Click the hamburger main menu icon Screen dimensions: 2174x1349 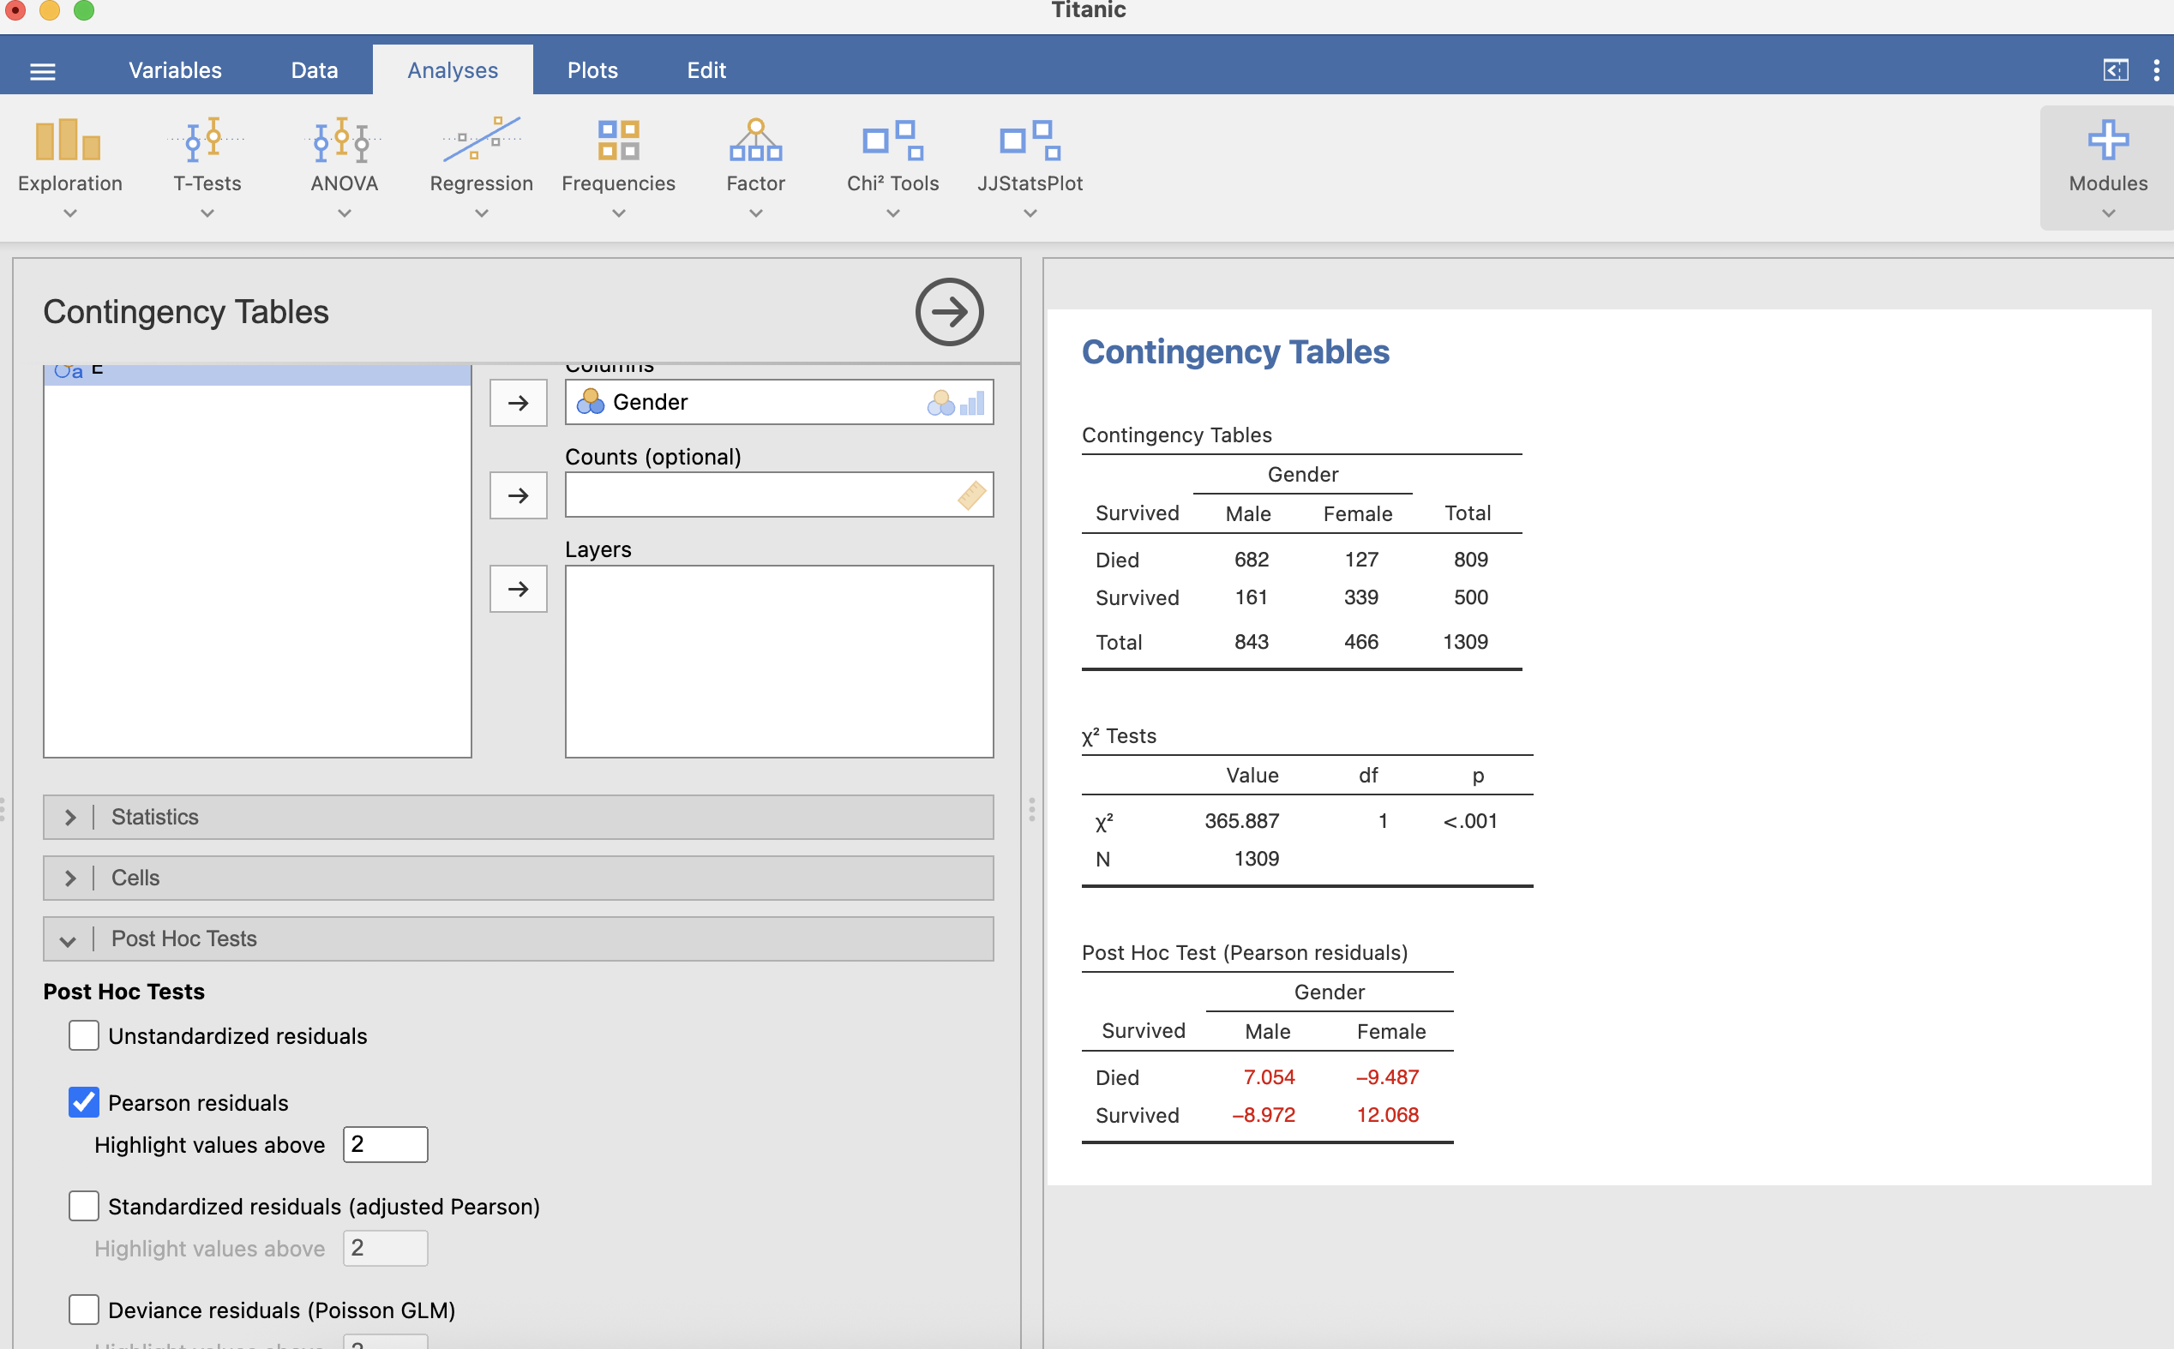coord(43,71)
